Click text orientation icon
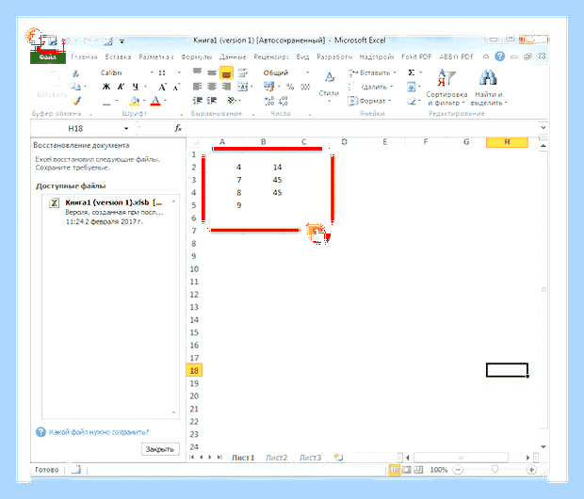Screen dimensions: 584x499 click(x=232, y=101)
